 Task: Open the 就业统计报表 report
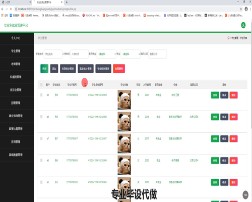86,69
